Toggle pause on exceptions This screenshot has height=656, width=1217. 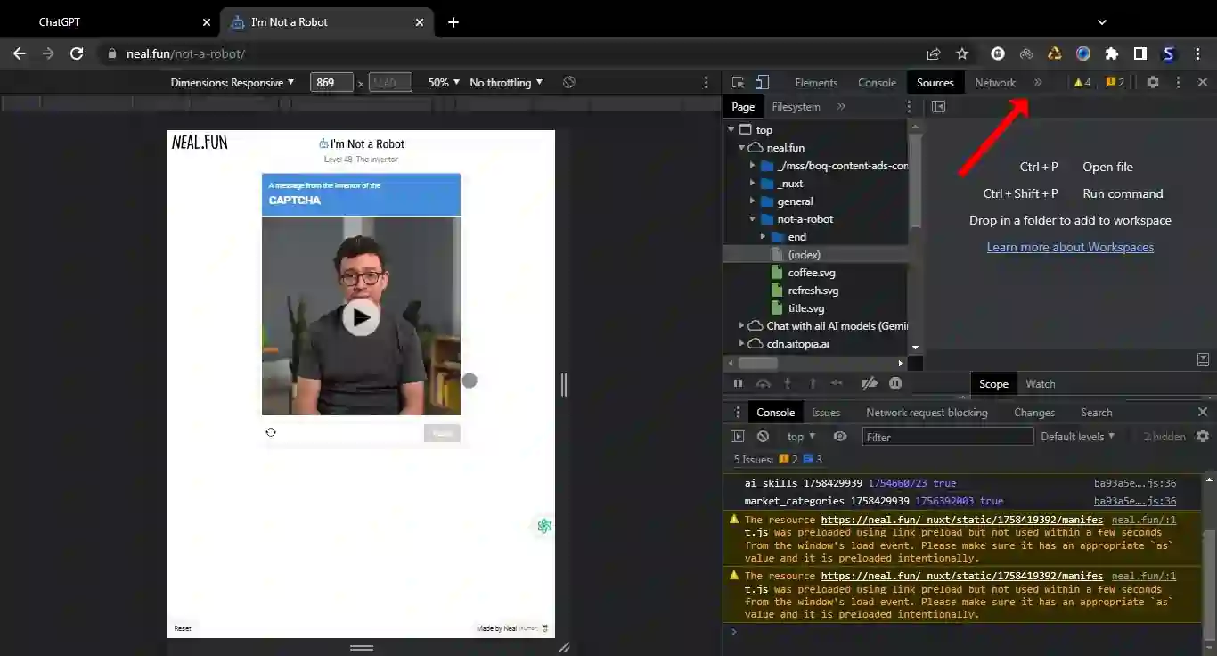click(x=897, y=383)
